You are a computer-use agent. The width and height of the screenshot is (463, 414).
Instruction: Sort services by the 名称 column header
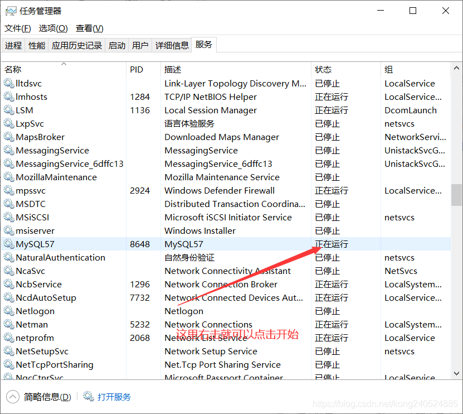tap(64, 70)
